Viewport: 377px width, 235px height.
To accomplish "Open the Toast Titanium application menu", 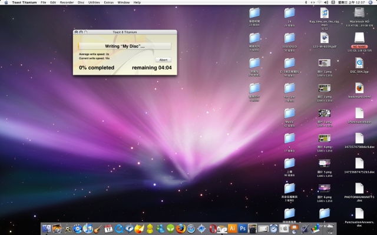I will [24, 2].
